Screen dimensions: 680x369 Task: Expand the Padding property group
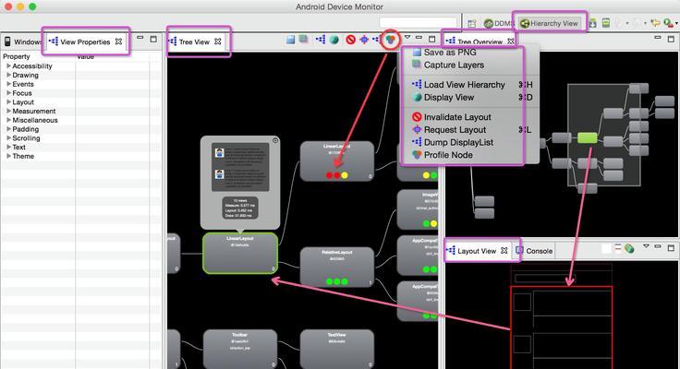tap(8, 129)
